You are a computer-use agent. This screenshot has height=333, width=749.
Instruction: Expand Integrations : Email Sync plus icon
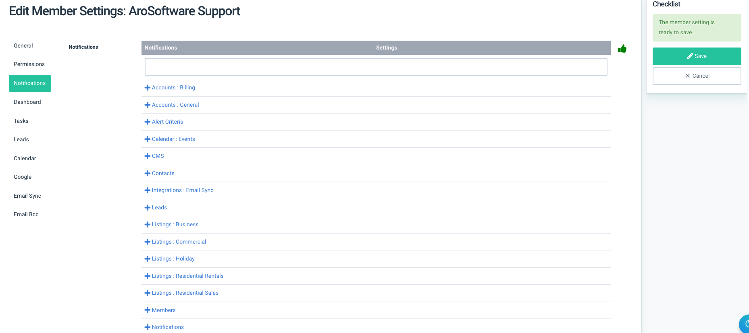148,190
